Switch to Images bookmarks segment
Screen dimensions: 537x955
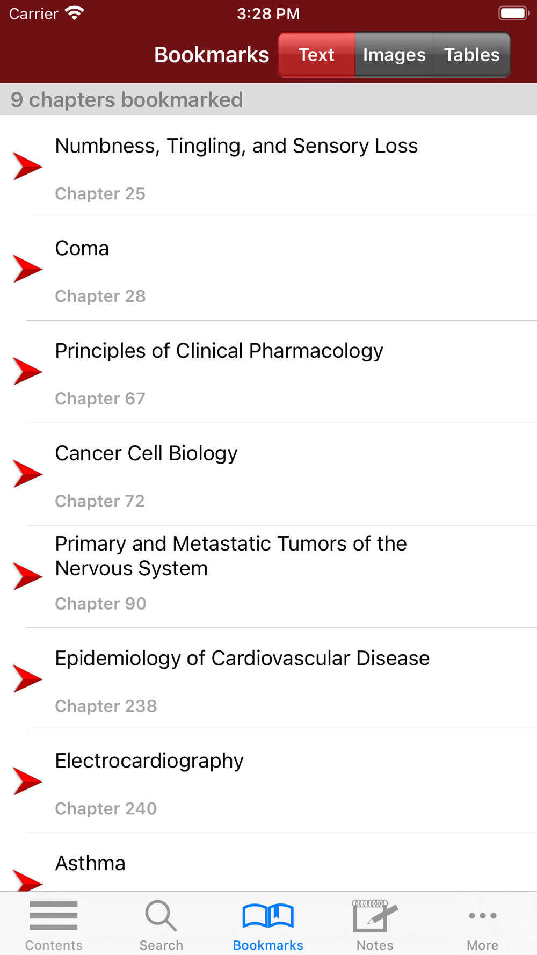click(x=394, y=55)
